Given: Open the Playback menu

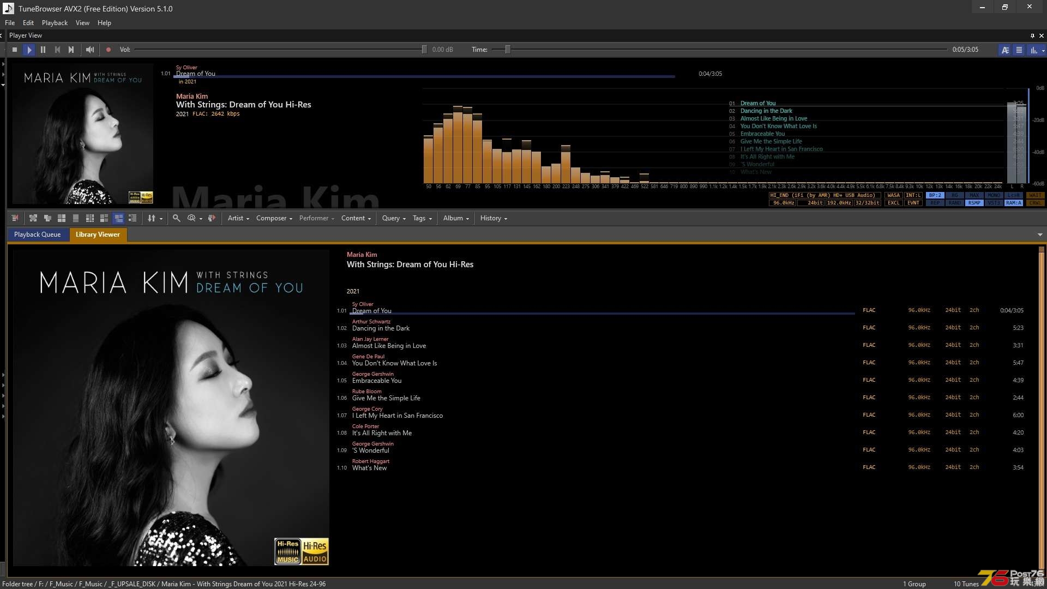Looking at the screenshot, I should (55, 23).
